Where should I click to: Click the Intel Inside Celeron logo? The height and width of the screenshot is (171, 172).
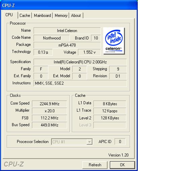pos(114,41)
